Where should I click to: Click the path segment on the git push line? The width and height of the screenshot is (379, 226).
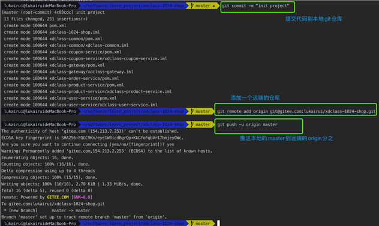tap(133, 124)
